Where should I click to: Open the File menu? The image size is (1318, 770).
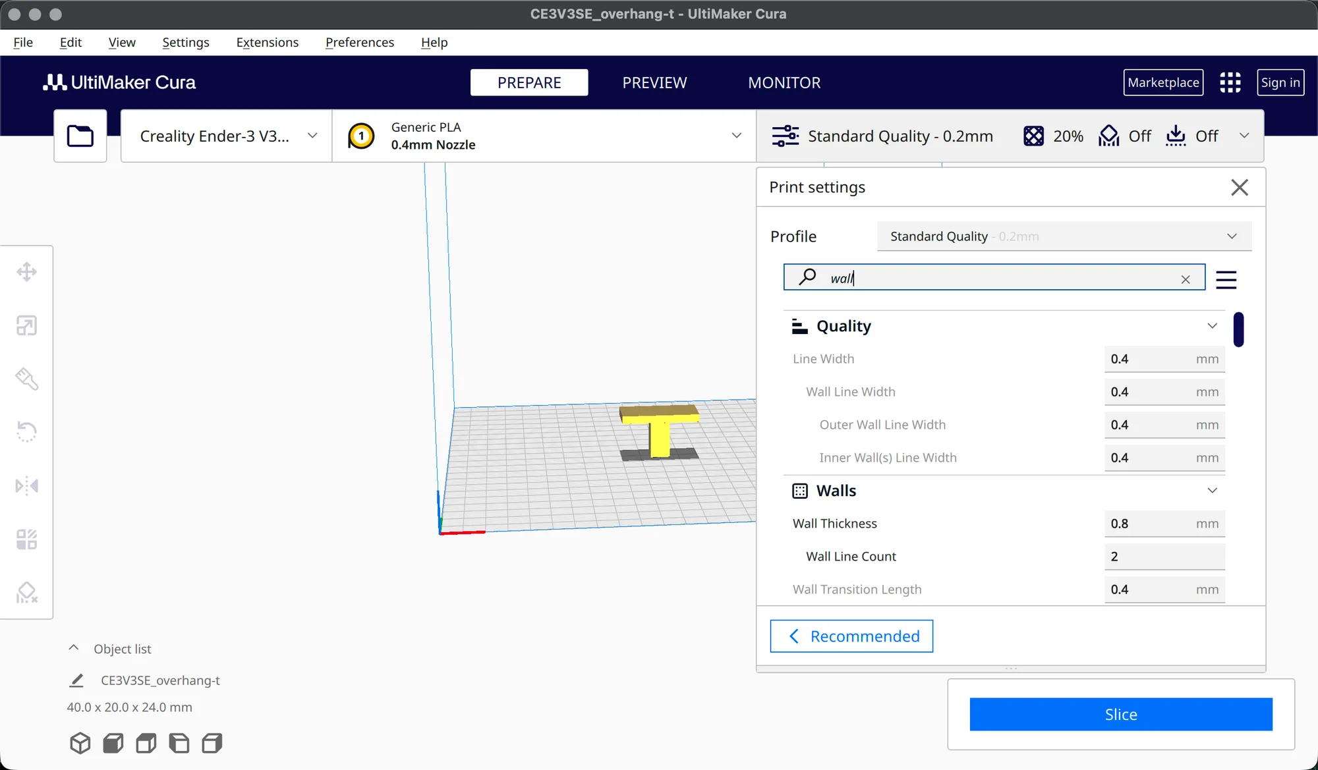tap(23, 42)
